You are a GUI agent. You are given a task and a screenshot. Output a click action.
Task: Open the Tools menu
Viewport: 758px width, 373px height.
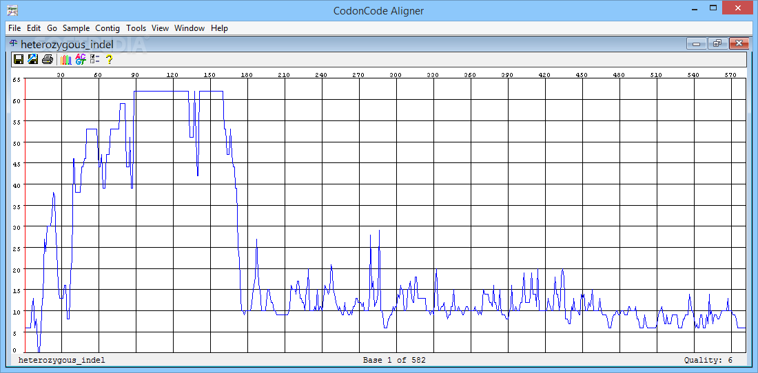[136, 28]
